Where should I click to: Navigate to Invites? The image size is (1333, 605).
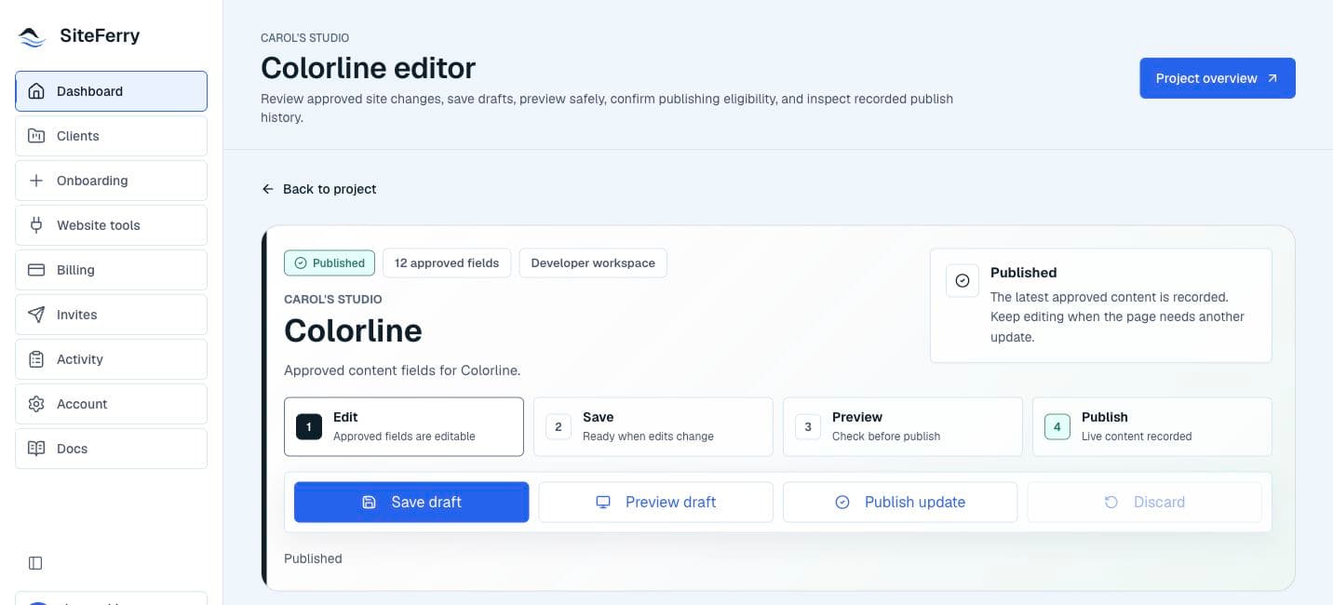[111, 315]
